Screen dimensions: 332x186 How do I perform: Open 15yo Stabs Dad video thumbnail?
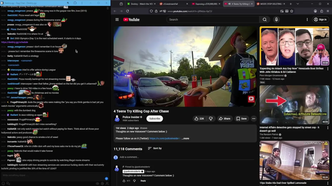[x=294, y=160]
